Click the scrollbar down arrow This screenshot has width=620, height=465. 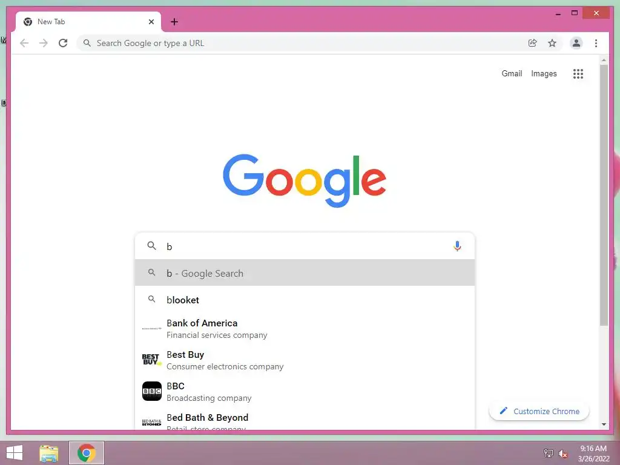point(604,424)
